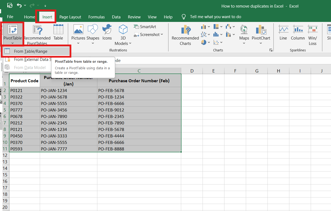Screen dimensions: 331x211
Task: Select the cell with PO-JAN-7777
Action: pos(69,149)
